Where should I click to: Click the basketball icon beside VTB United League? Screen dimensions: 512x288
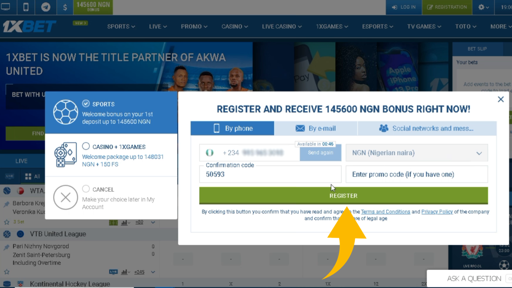pos(7,234)
